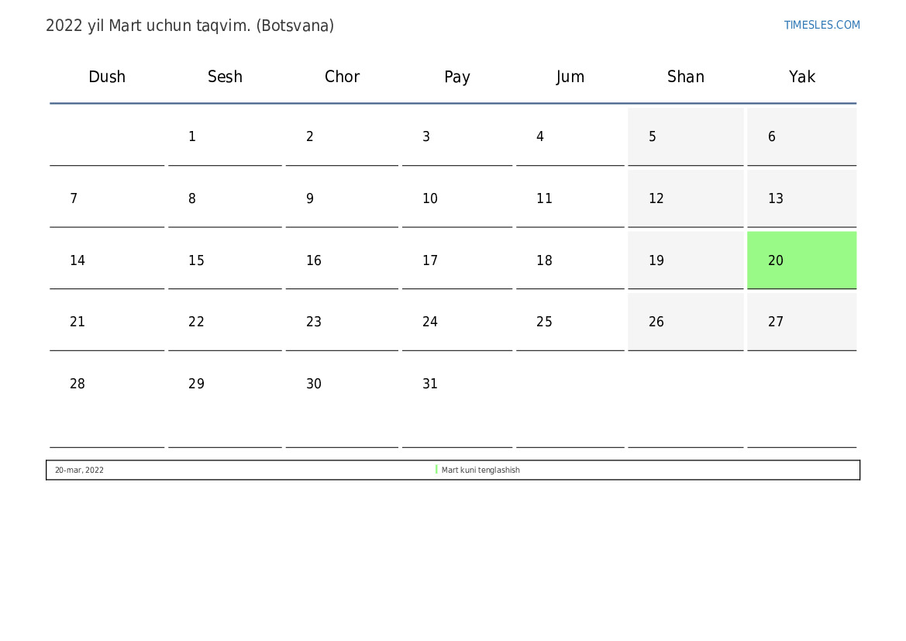Click the calendar title heading text
Viewport: 906px width, 641px height.
(190, 26)
